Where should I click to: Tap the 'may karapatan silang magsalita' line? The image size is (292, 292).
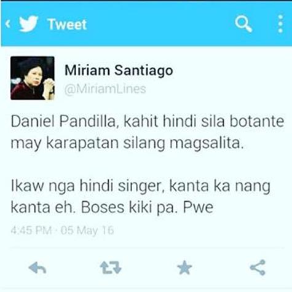point(127,143)
